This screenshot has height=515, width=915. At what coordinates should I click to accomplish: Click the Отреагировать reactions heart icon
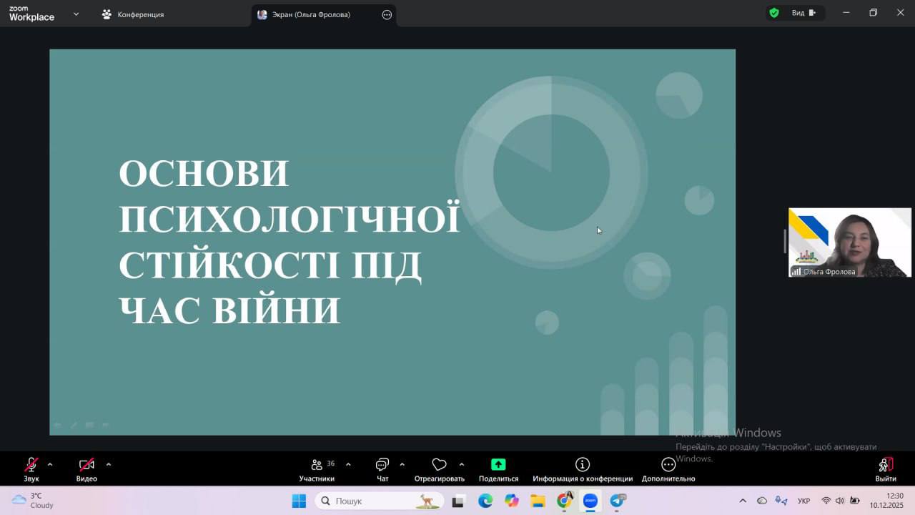tap(439, 465)
